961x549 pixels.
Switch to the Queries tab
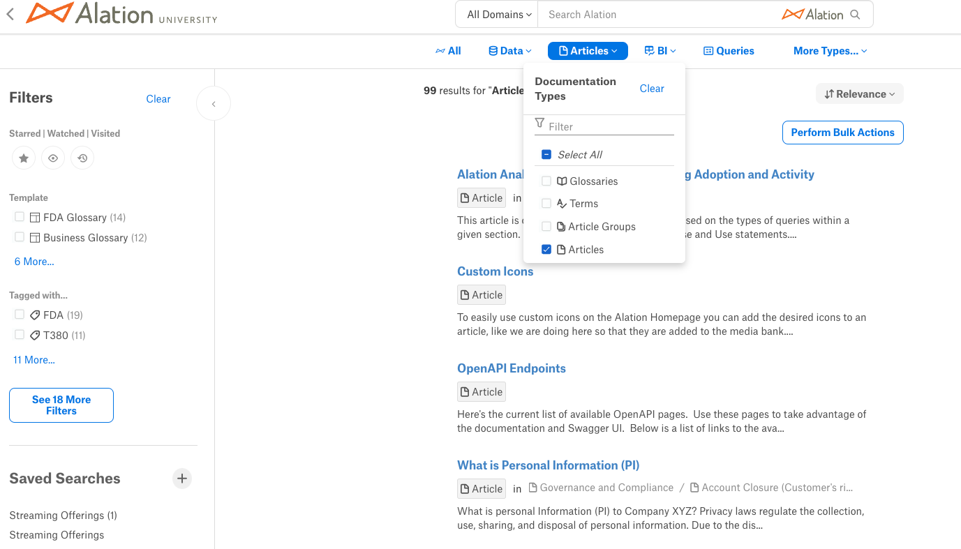tap(729, 51)
